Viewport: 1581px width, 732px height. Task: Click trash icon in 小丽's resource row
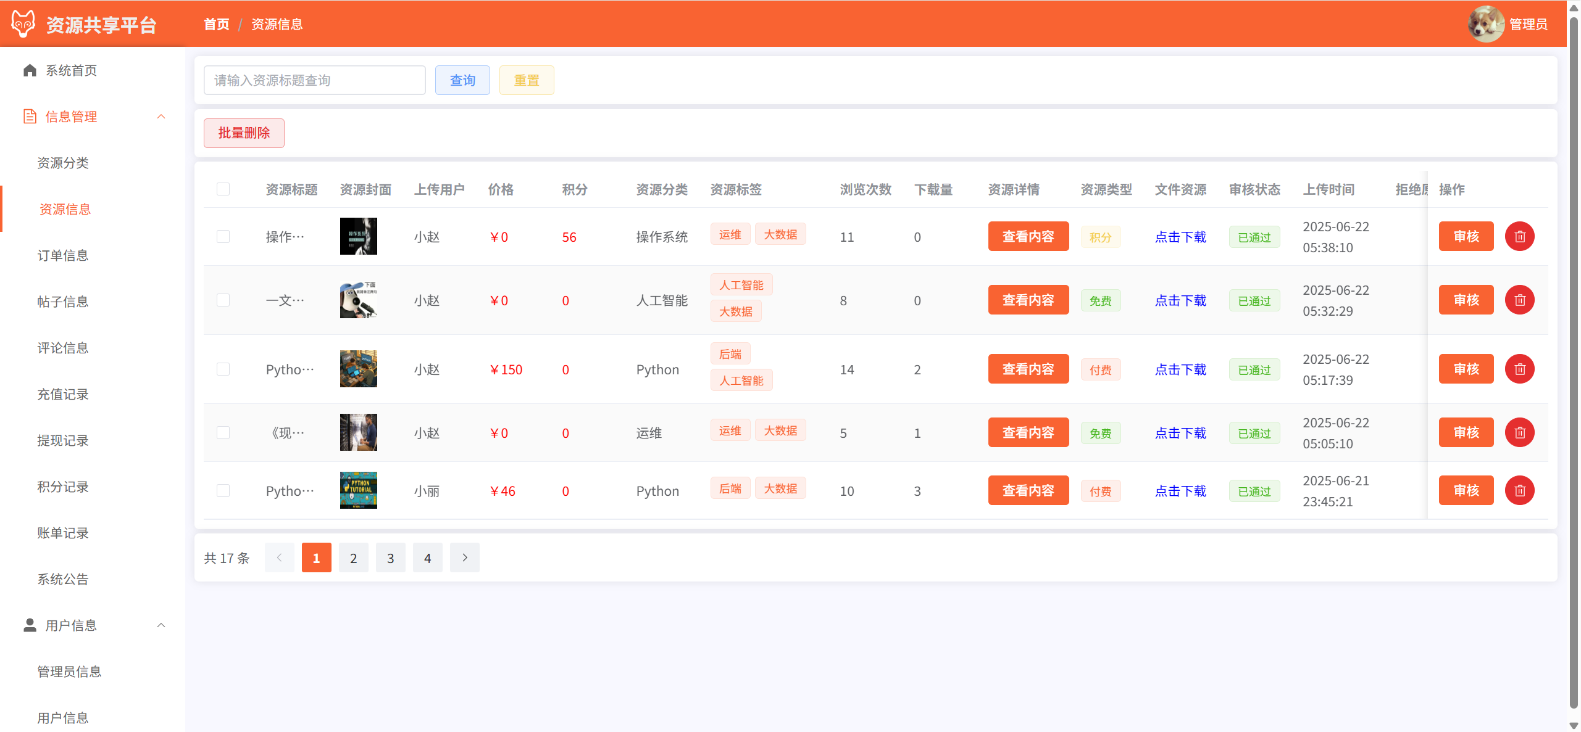(1519, 491)
